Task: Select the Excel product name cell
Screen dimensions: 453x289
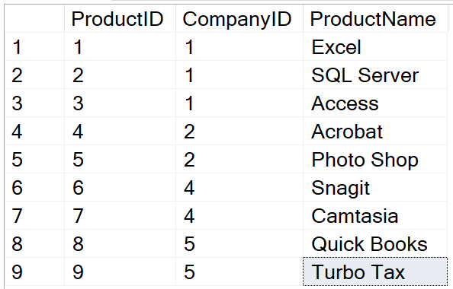Action: pos(375,46)
